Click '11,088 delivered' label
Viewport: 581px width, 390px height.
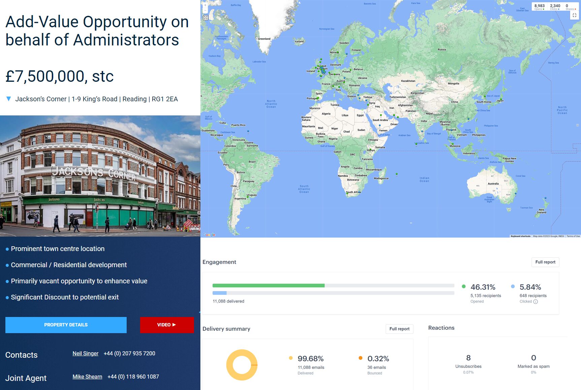point(228,301)
